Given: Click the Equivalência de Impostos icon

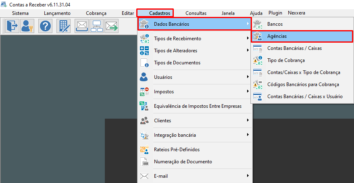Looking at the screenshot, I should point(144,106).
